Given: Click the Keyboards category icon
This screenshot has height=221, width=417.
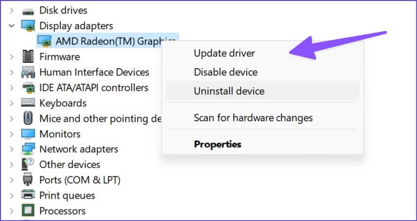Looking at the screenshot, I should pos(28,103).
